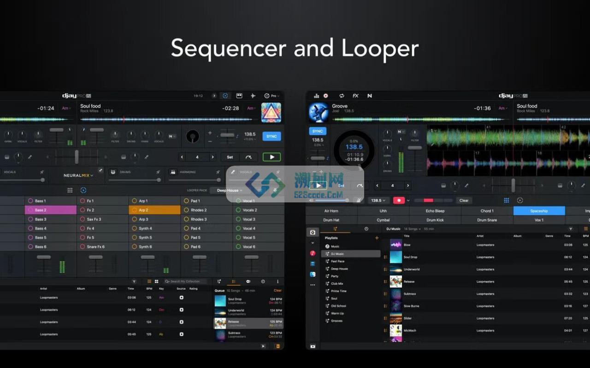Open the N mode dropdown beside the left window knobs
The image size is (590, 368).
(x=172, y=136)
